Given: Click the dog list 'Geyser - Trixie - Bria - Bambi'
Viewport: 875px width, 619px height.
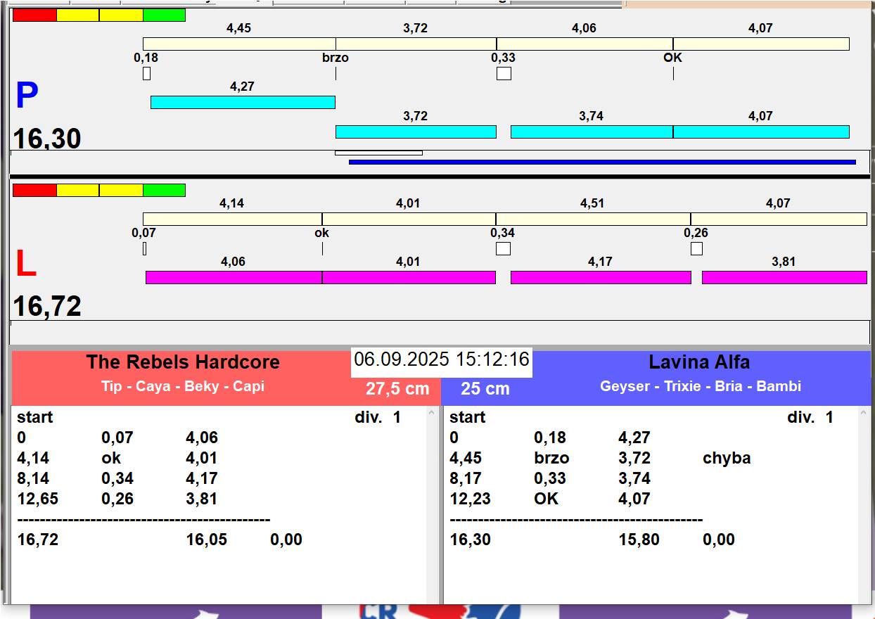Looking at the screenshot, I should 701,386.
